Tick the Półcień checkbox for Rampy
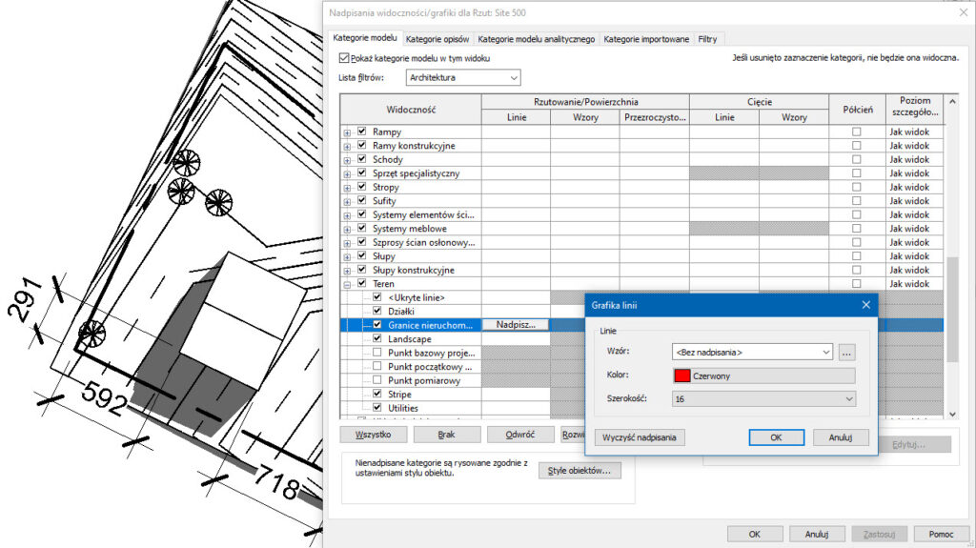976x548 pixels. (x=856, y=132)
